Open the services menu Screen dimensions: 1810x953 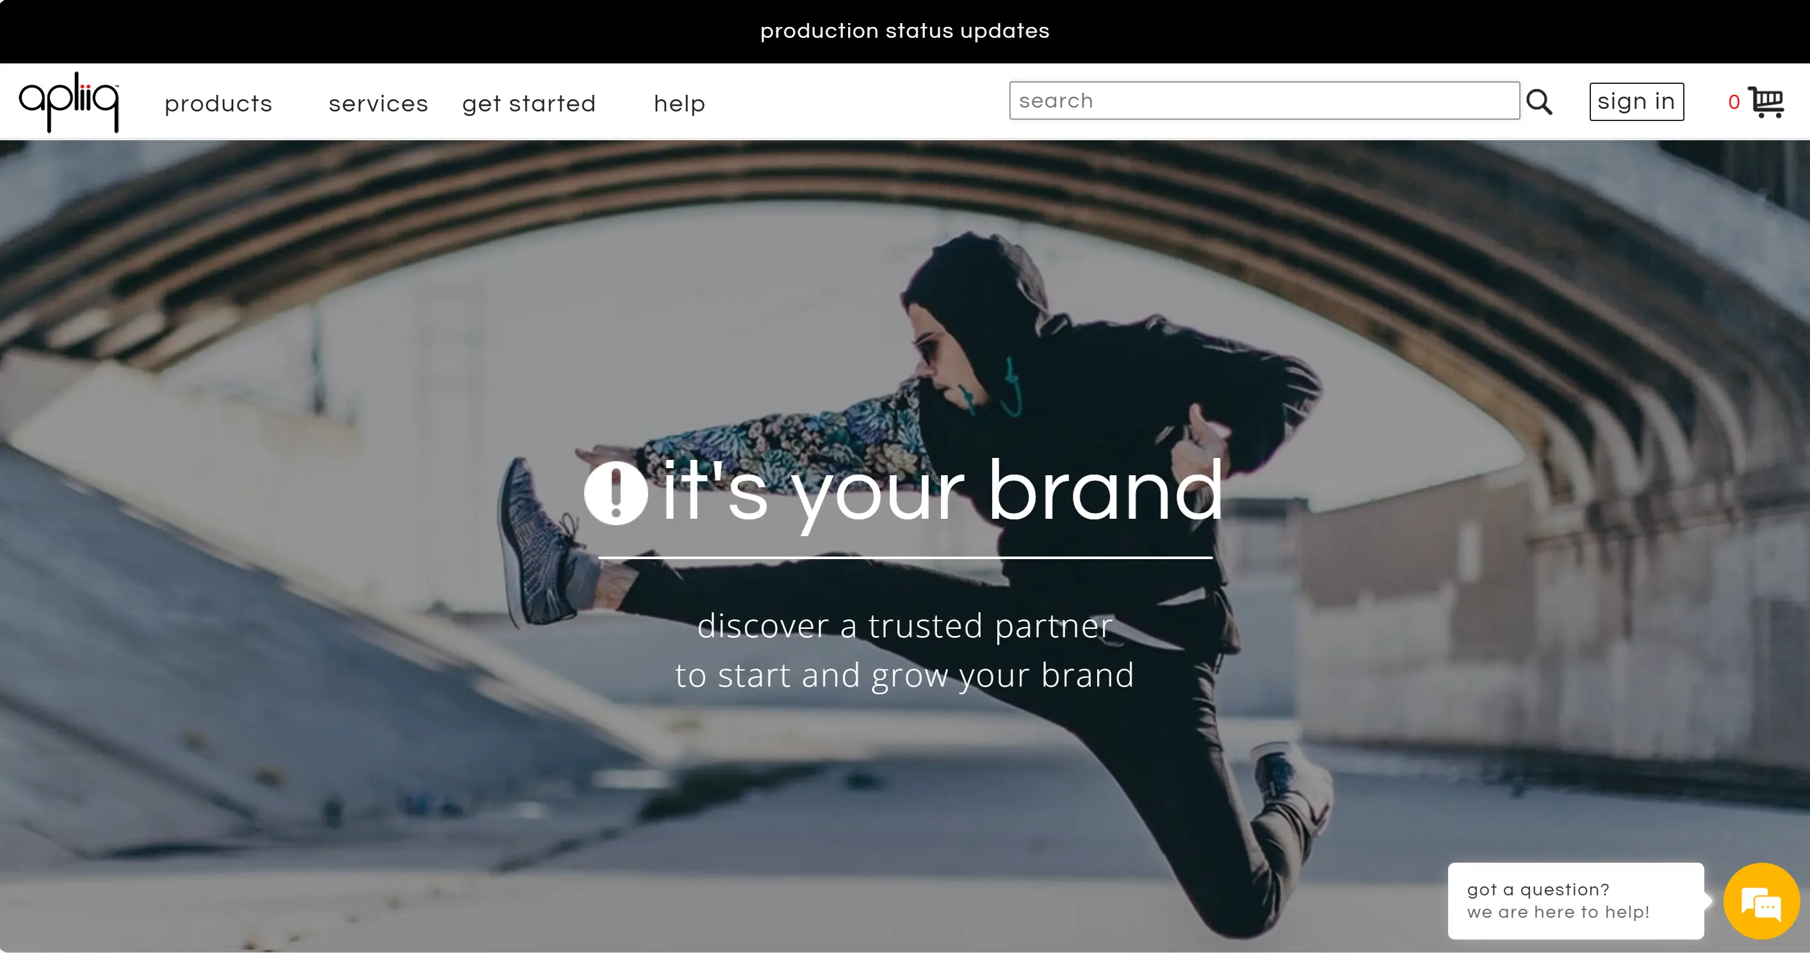click(x=378, y=104)
